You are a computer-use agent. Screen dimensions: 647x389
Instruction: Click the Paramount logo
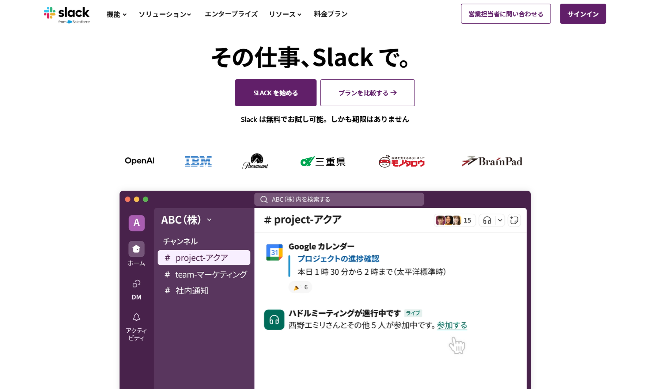(x=256, y=161)
